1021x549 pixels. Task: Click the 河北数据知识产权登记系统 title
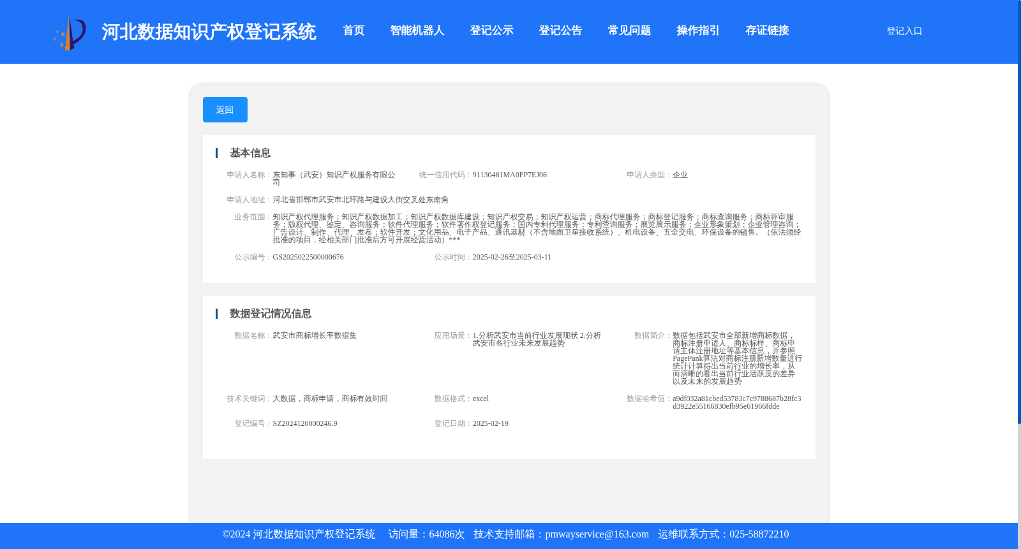[209, 32]
